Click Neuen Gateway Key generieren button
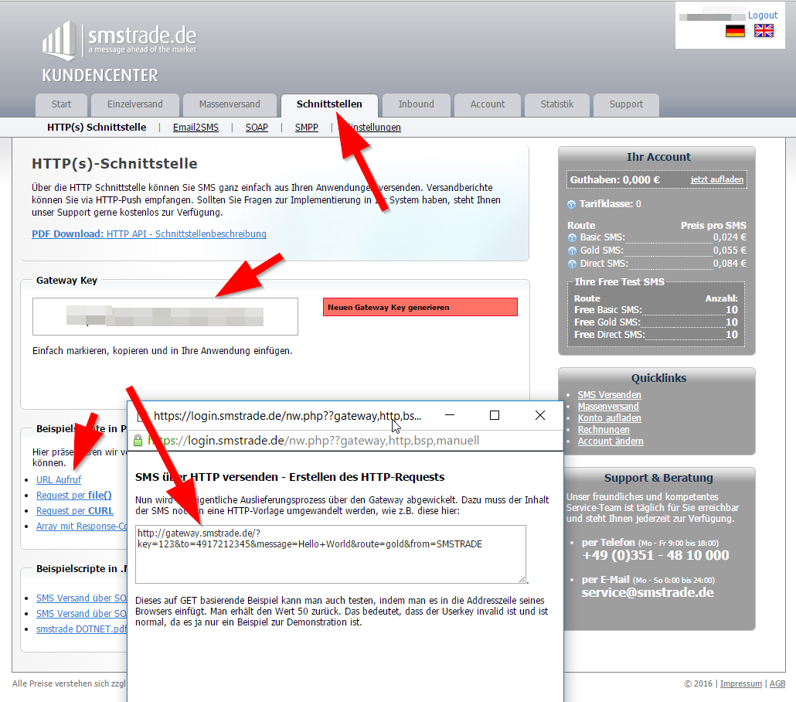The image size is (796, 702). pyautogui.click(x=420, y=307)
